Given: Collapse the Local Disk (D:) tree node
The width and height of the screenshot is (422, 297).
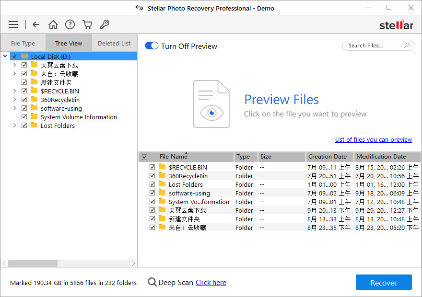Looking at the screenshot, I should click(x=5, y=56).
